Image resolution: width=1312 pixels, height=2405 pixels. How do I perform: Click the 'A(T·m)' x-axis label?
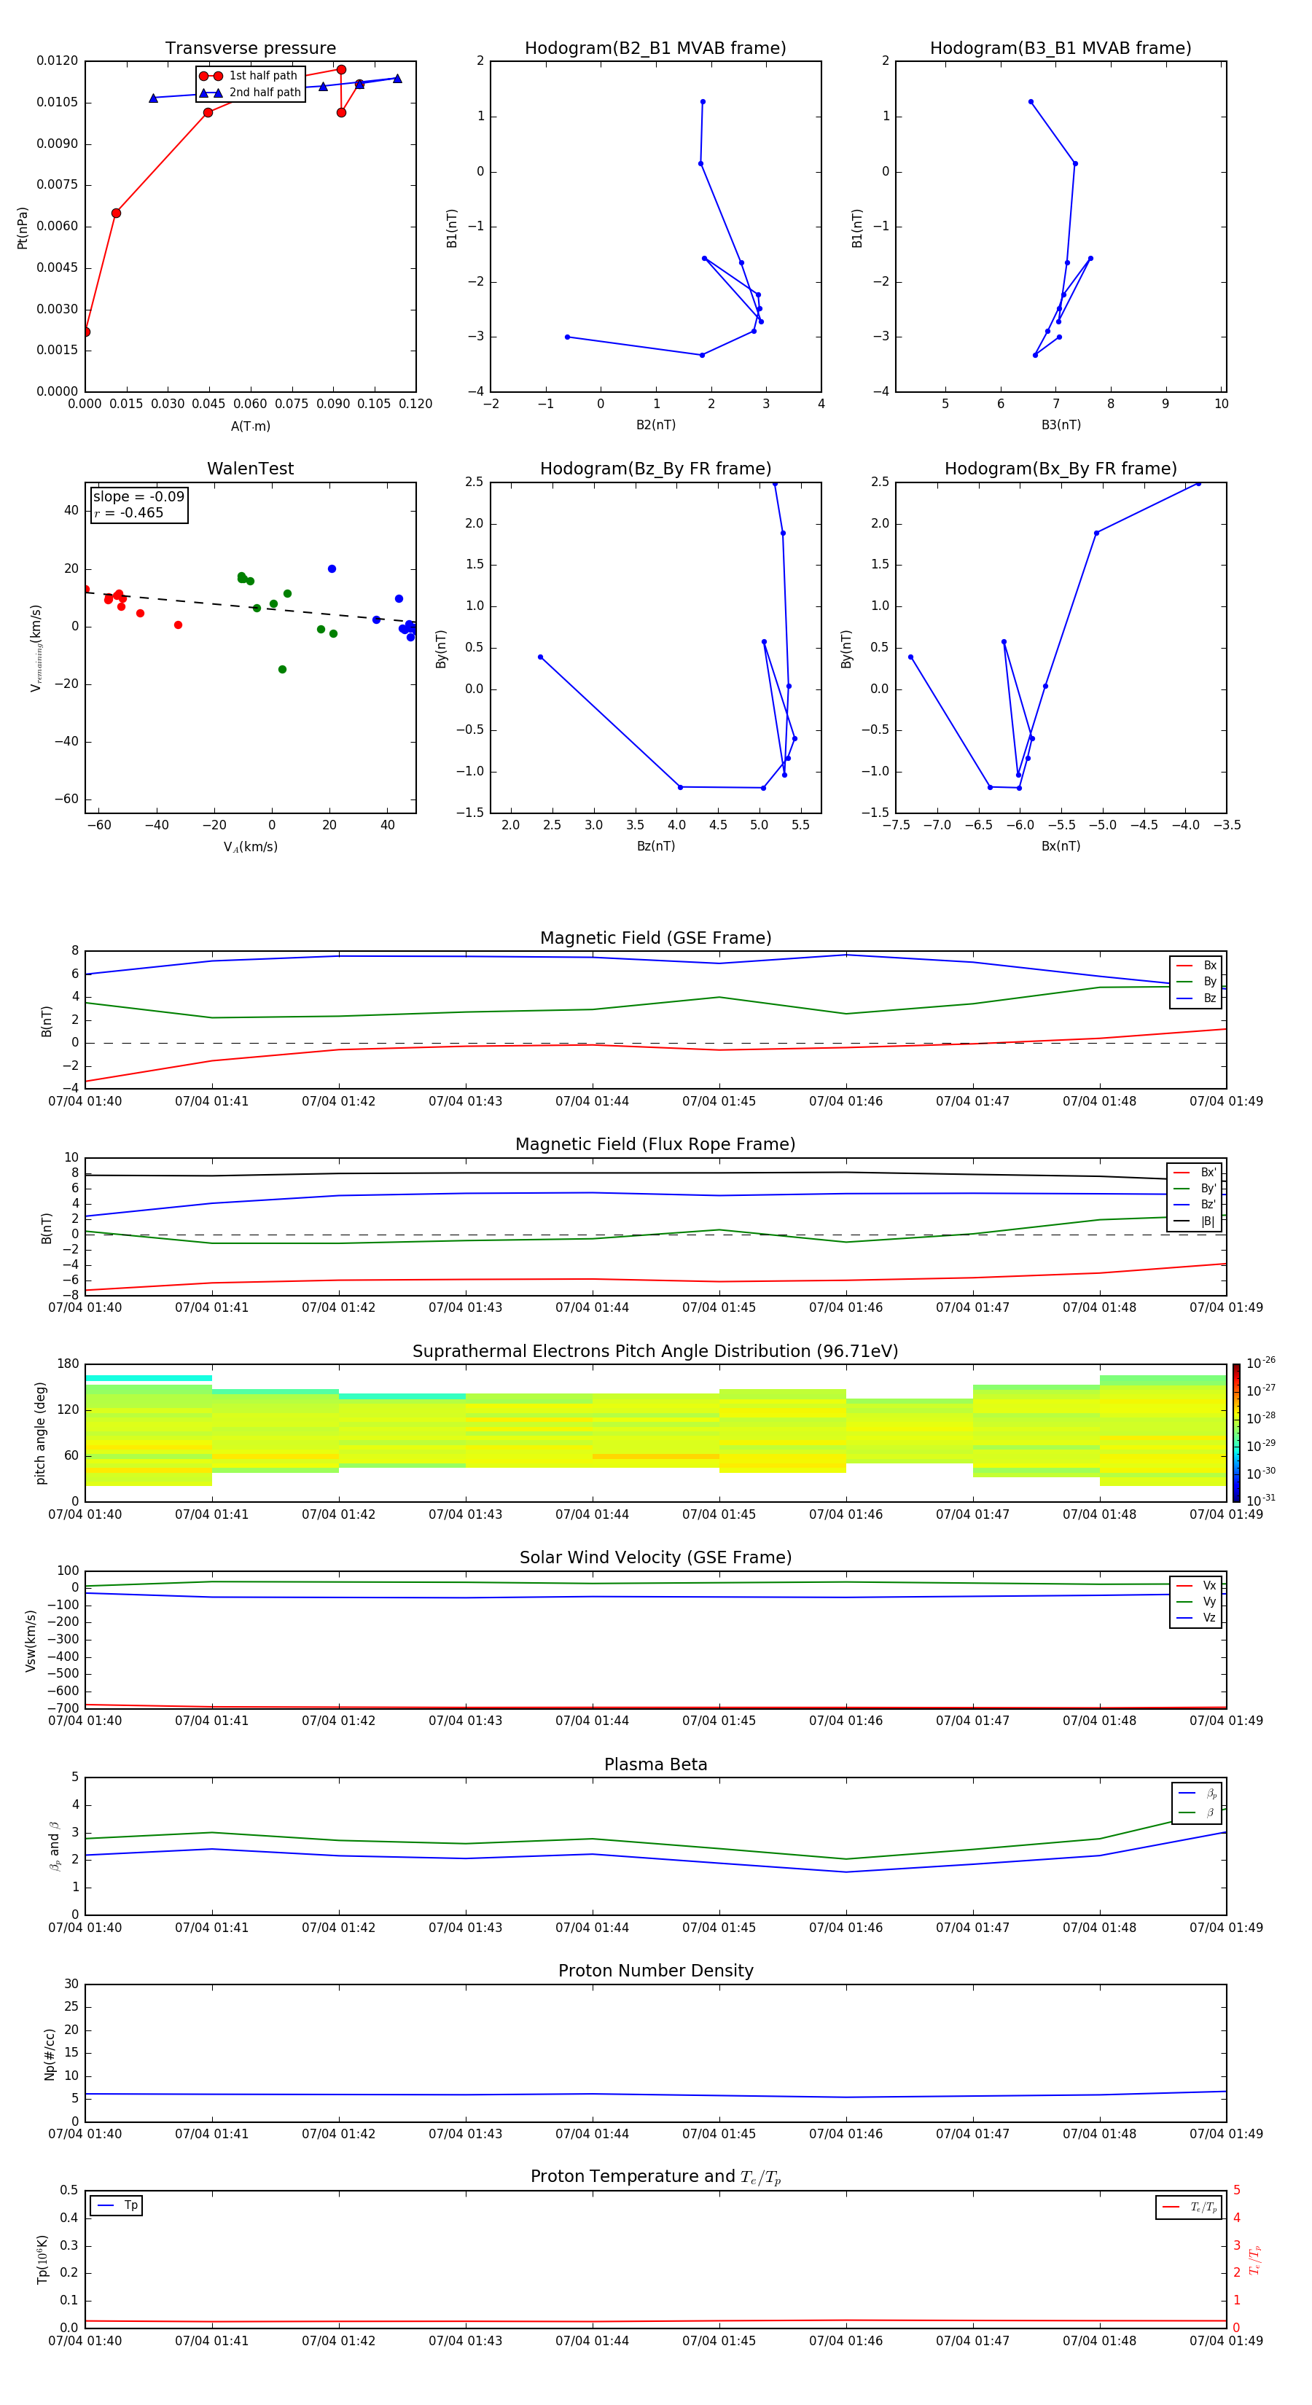tap(250, 426)
